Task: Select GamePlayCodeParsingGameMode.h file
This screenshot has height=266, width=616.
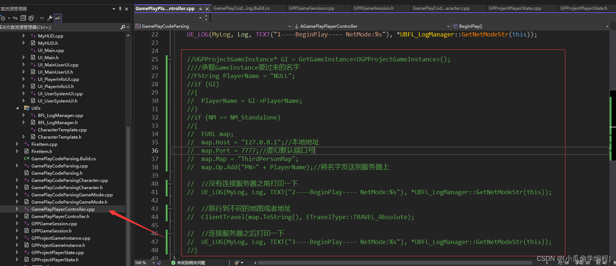Action: point(69,202)
